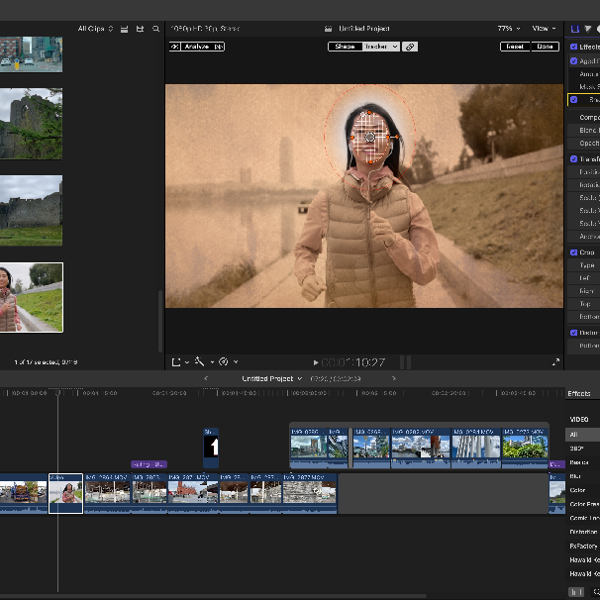600x600 pixels.
Task: Open the All Clips filter dropdown
Action: point(95,29)
